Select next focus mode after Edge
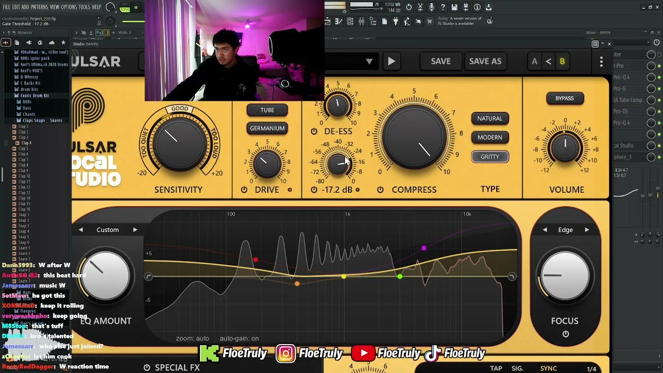663x373 pixels. [x=587, y=229]
